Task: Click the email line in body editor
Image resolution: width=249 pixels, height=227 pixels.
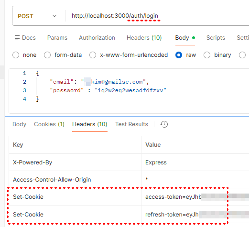Action: pos(99,82)
